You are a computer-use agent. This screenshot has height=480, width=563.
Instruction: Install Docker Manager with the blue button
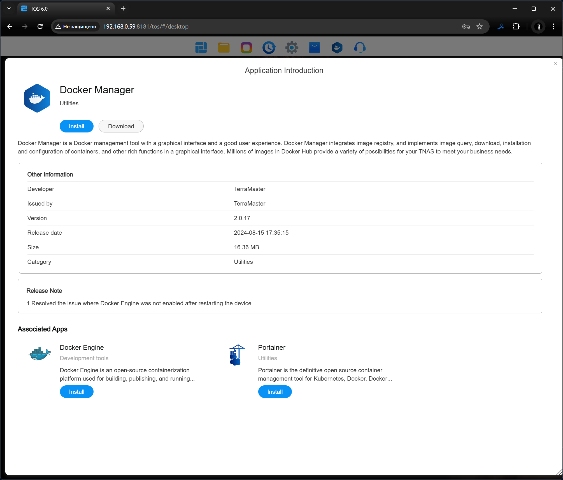tap(76, 126)
